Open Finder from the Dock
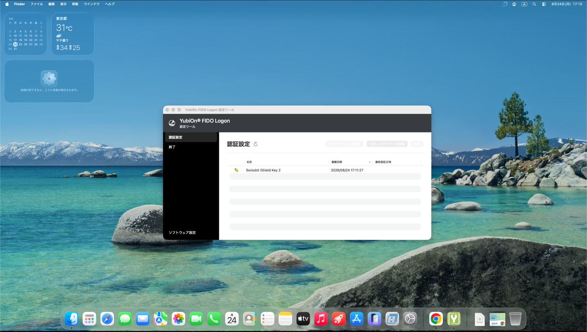This screenshot has width=587, height=332. click(72, 319)
